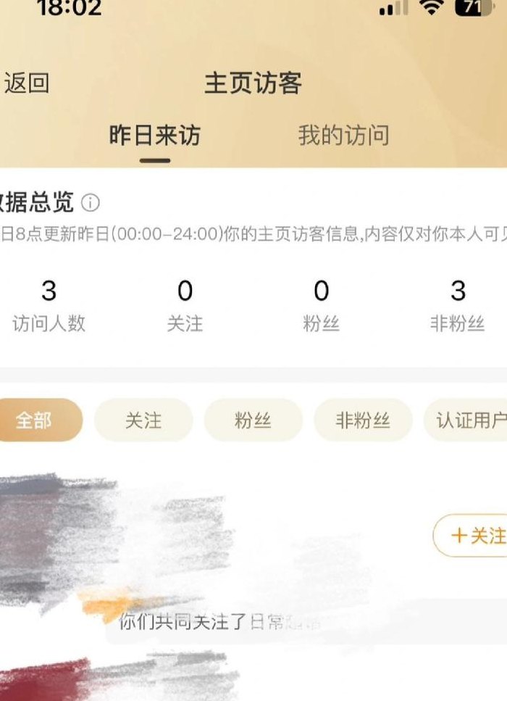
Task: Switch to the 昨日来访 tab
Action: tap(154, 136)
